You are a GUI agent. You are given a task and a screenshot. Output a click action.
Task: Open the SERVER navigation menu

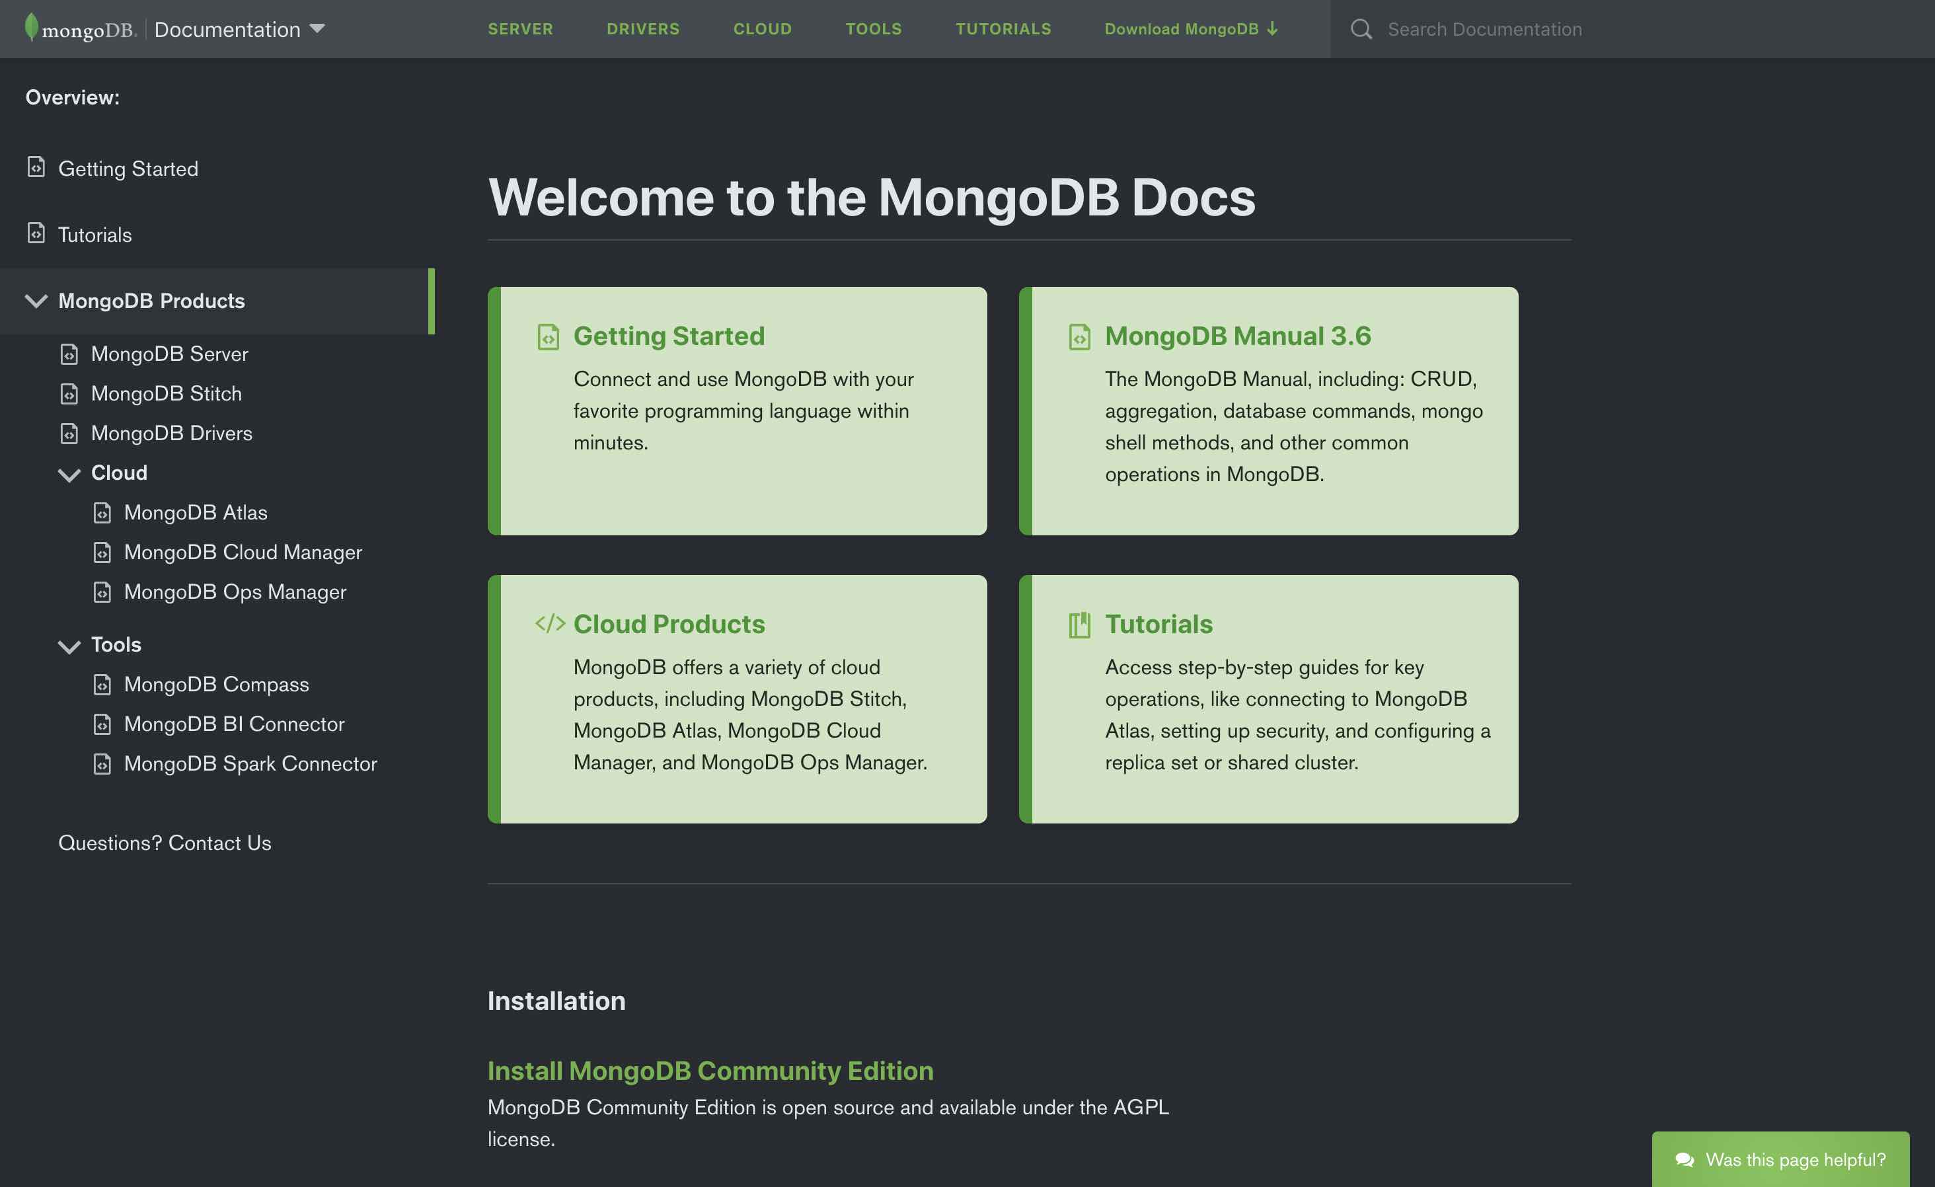point(521,29)
